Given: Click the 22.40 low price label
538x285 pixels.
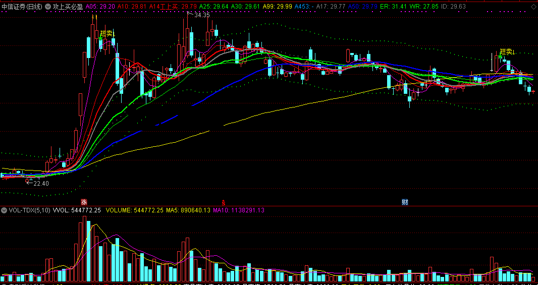Looking at the screenshot, I should tap(41, 184).
